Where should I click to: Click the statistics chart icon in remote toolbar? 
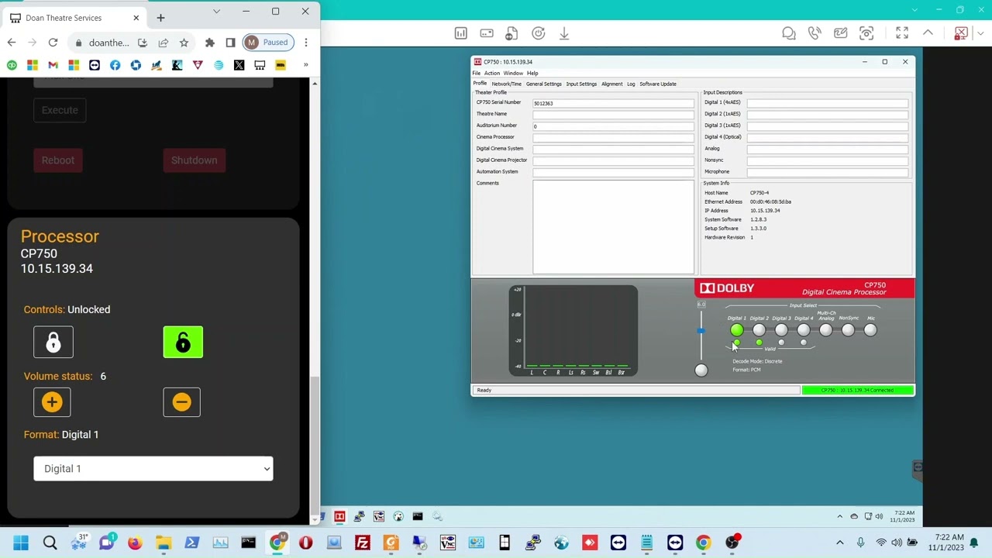tap(460, 33)
